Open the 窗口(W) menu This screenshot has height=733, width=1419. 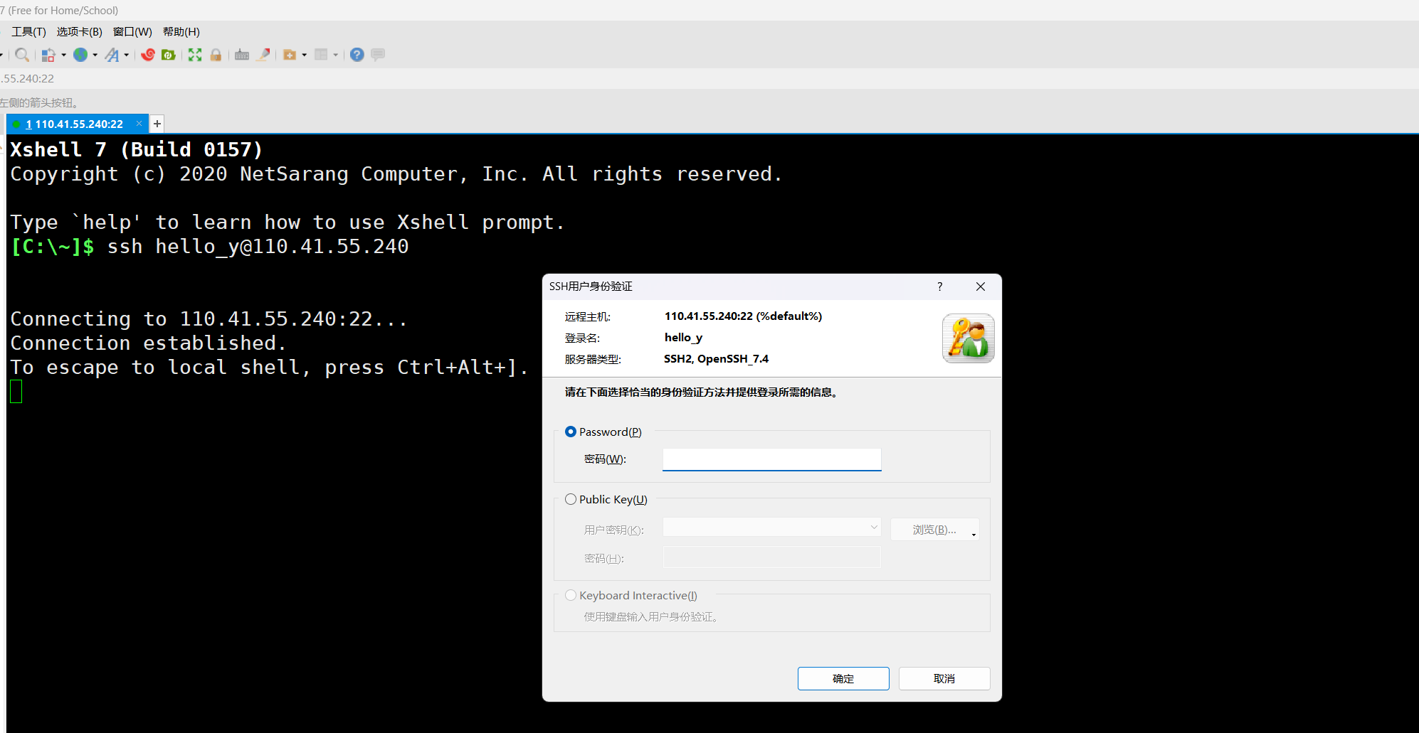point(133,32)
